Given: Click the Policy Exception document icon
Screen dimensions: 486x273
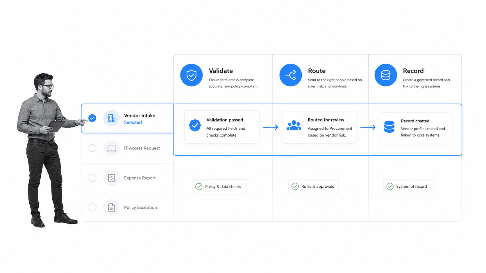Looking at the screenshot, I should (112, 207).
